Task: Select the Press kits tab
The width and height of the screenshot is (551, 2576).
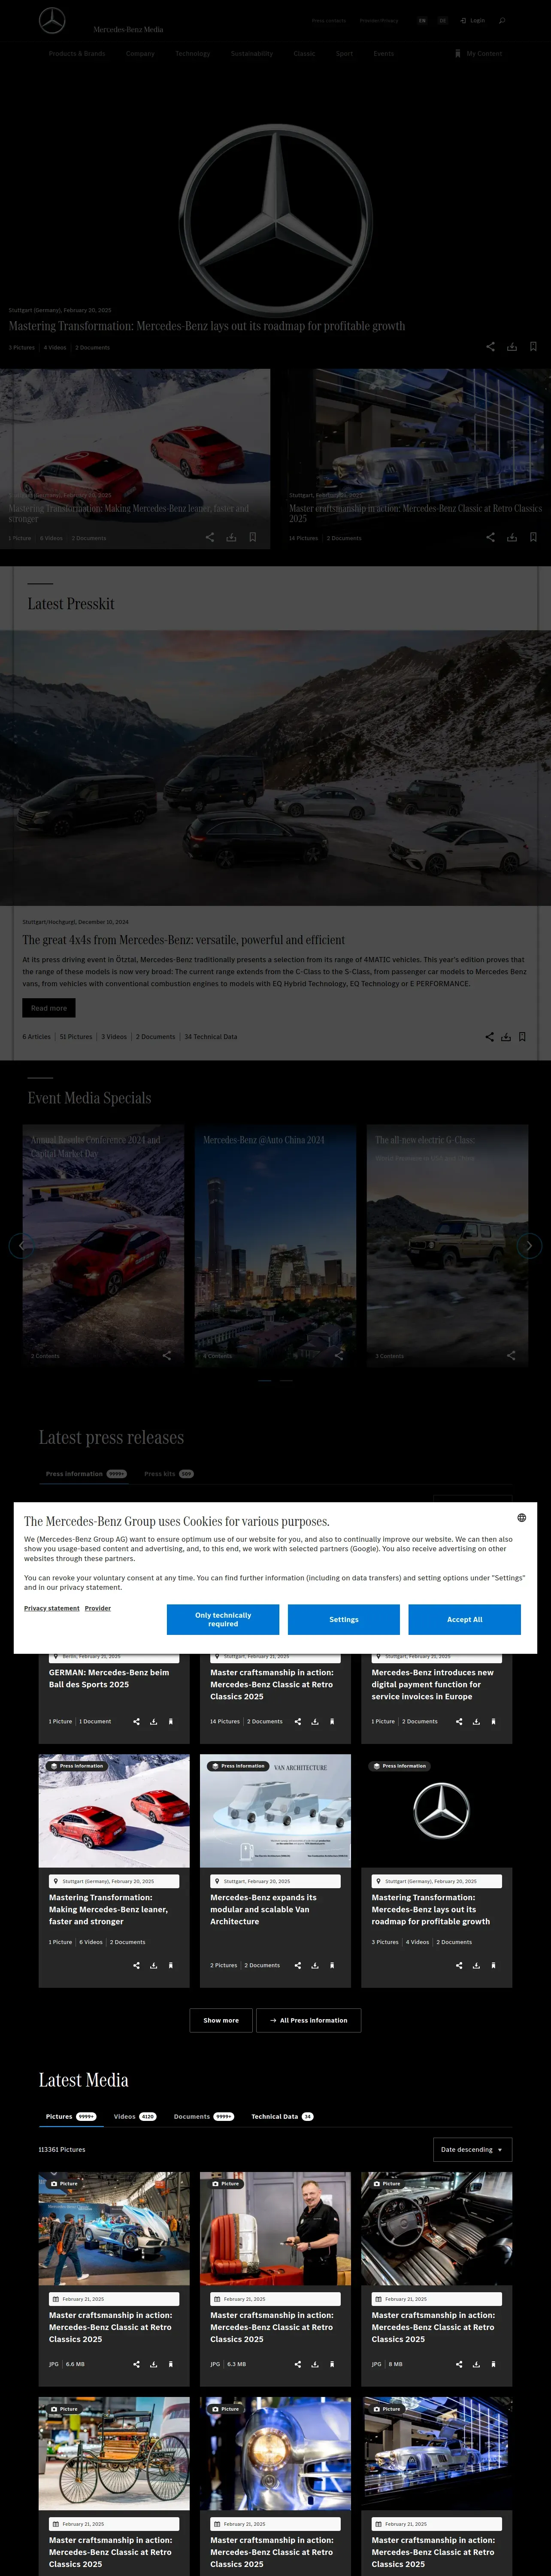Action: [x=169, y=1473]
